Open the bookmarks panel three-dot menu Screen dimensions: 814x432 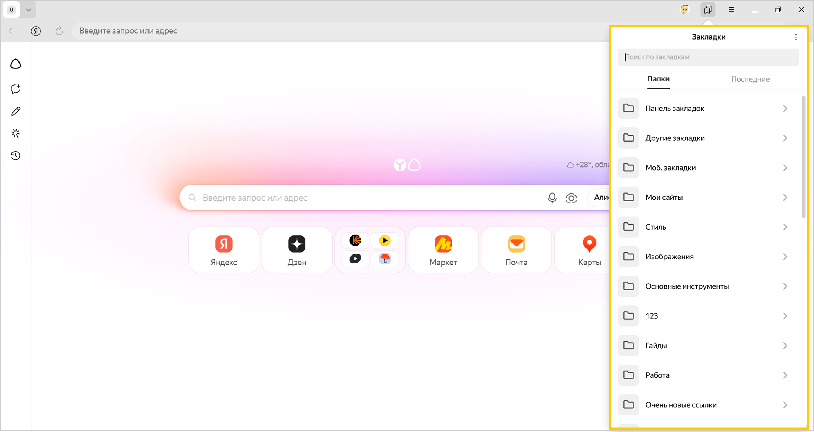pos(796,37)
